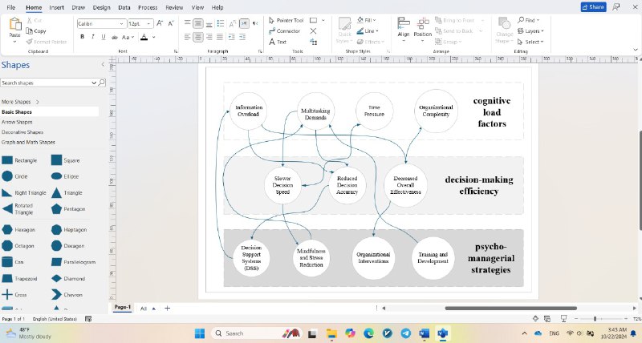Viewport: 642px width, 343px height.
Task: Open the Change Case Aa dropdown
Action: pyautogui.click(x=128, y=37)
